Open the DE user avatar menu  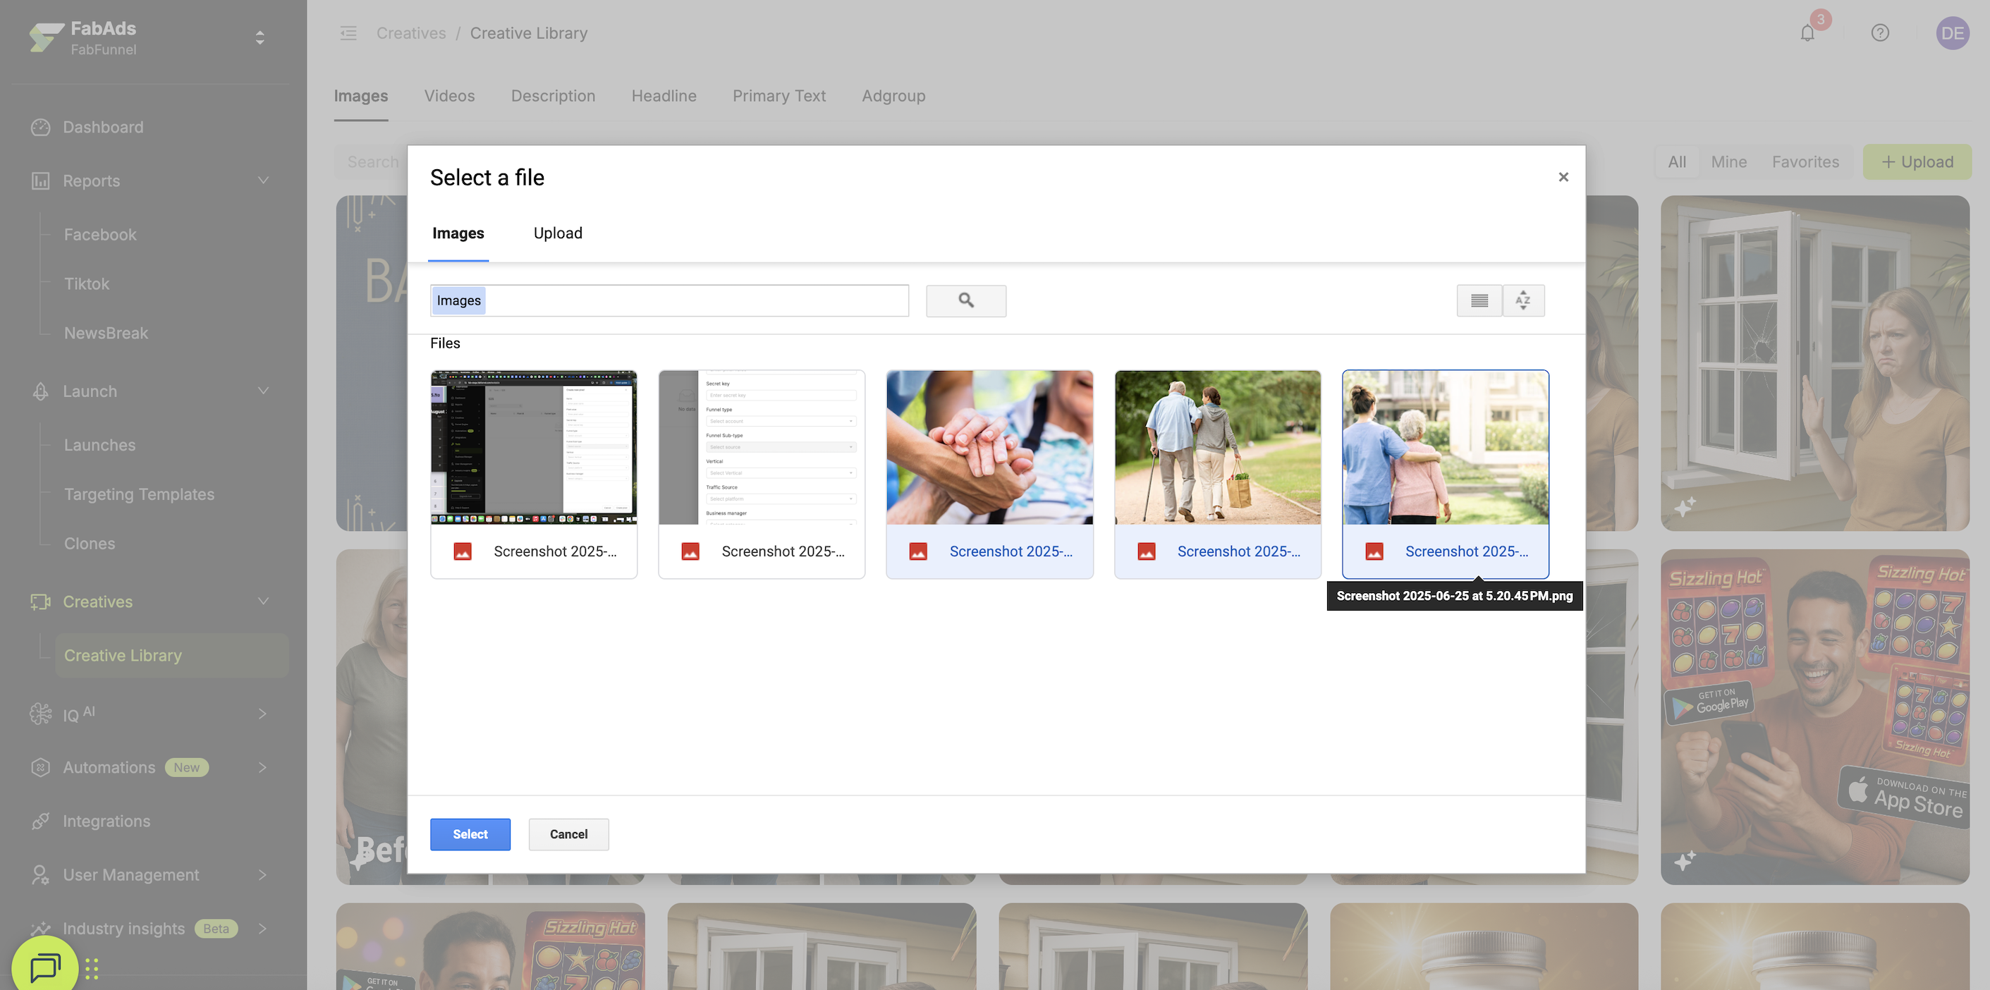[x=1951, y=33]
